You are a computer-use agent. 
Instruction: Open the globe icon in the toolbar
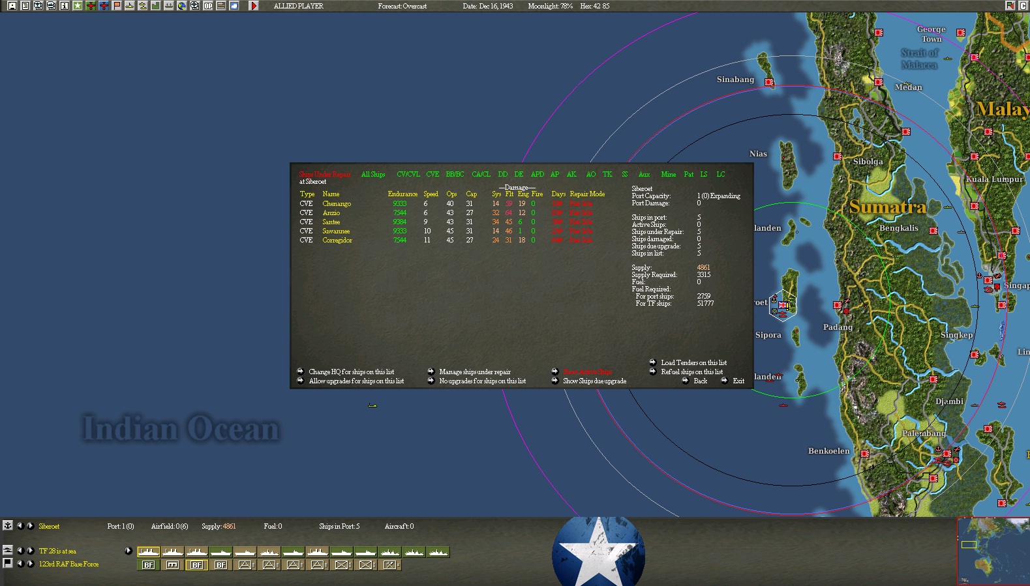(181, 6)
